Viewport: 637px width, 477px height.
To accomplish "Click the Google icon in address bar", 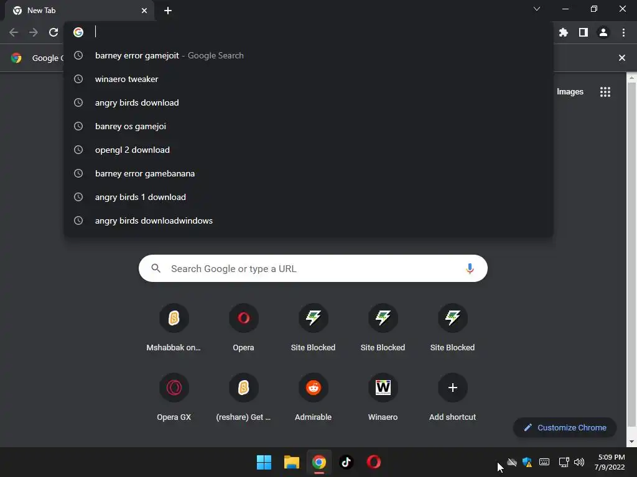I will point(78,32).
